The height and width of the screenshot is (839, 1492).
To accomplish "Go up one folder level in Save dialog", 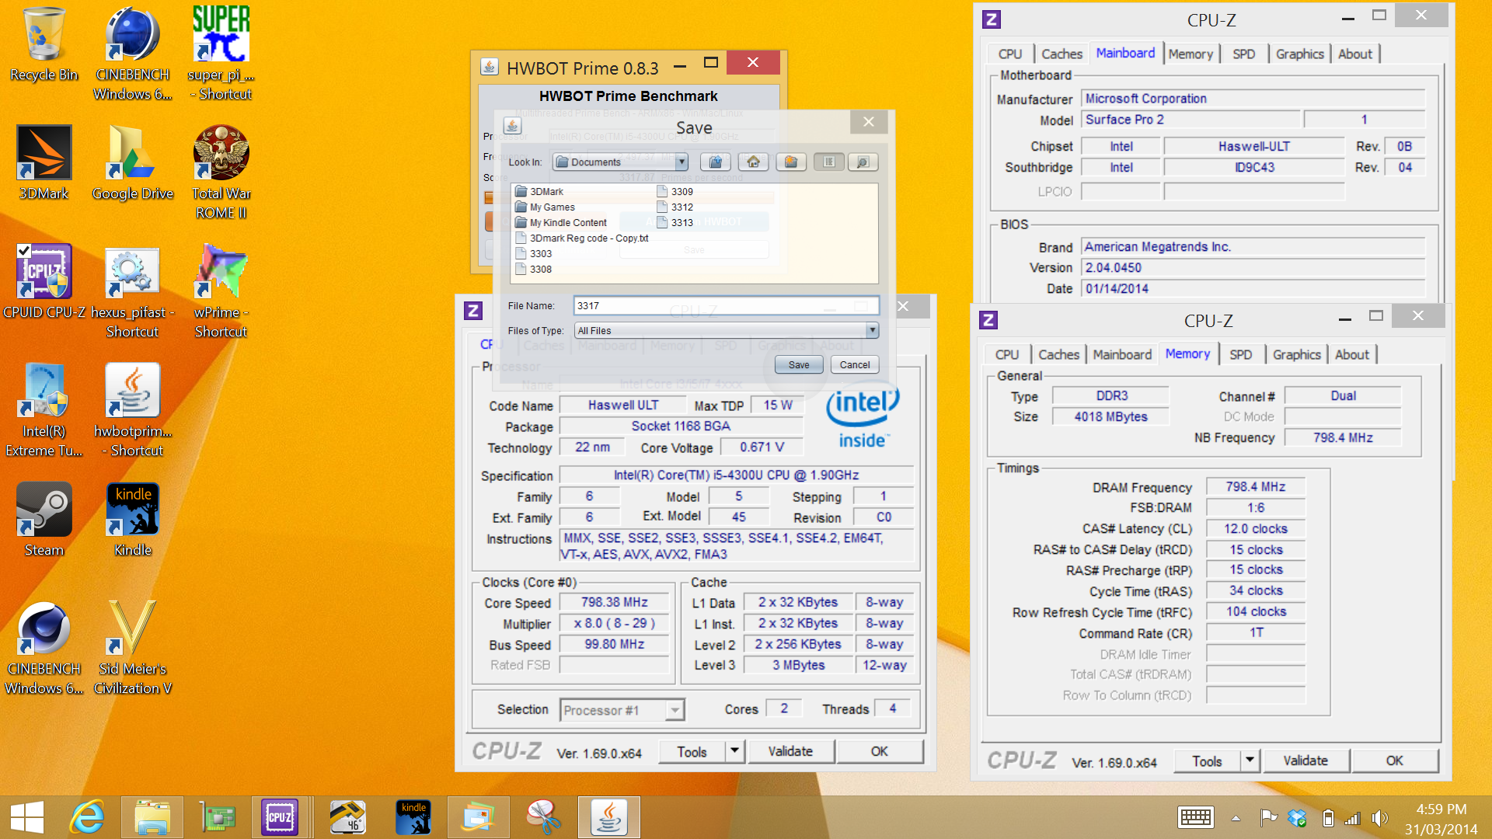I will coord(716,162).
